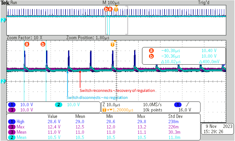Click the 'Switch disconnects' blue annotation text

point(97,98)
